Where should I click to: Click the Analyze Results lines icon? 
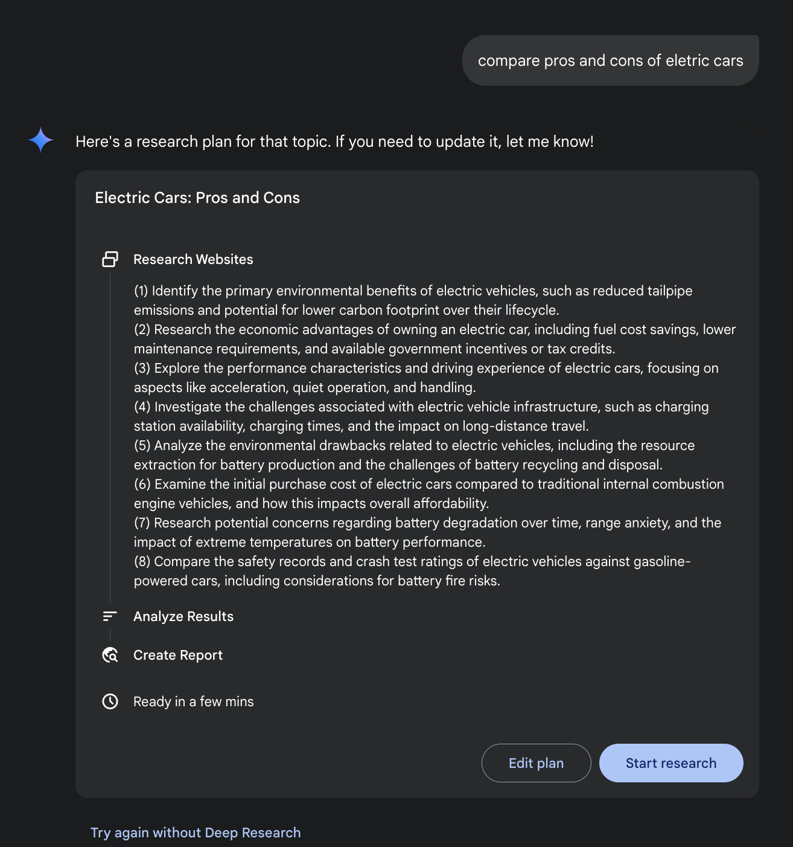point(110,616)
